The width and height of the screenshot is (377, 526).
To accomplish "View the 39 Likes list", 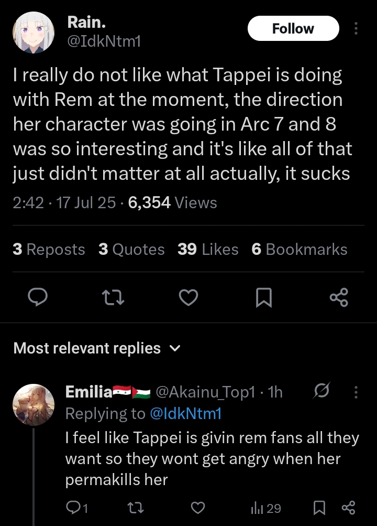I will tap(208, 249).
